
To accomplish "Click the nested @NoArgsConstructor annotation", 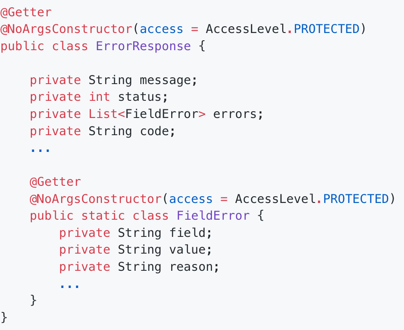I will [x=96, y=199].
